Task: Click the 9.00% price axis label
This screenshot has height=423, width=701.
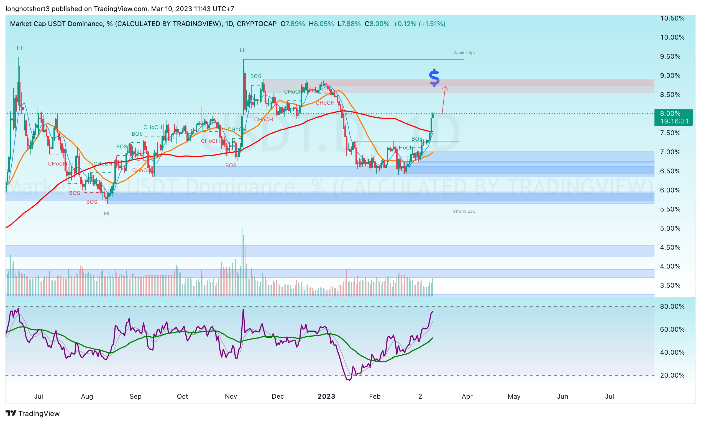Action: point(670,75)
